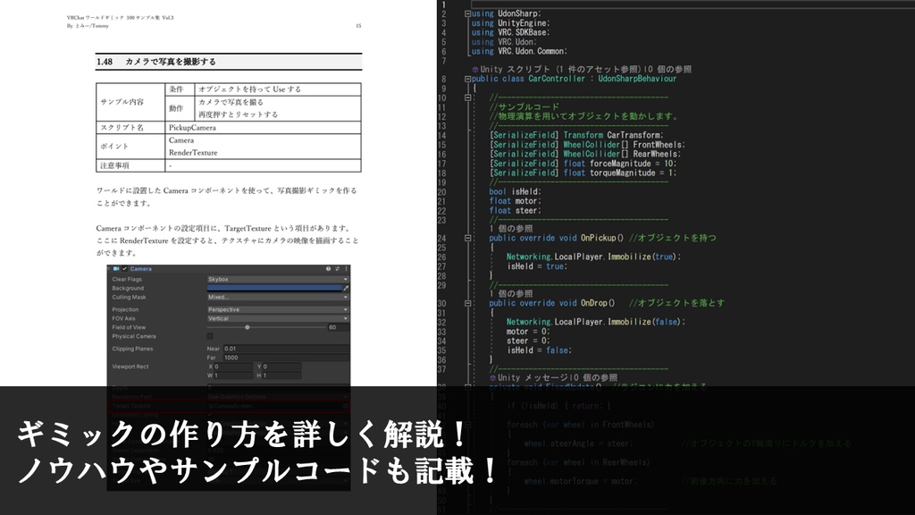Image resolution: width=915 pixels, height=515 pixels.
Task: Open the Culling Mask dropdown showing Mixed
Action: point(277,297)
